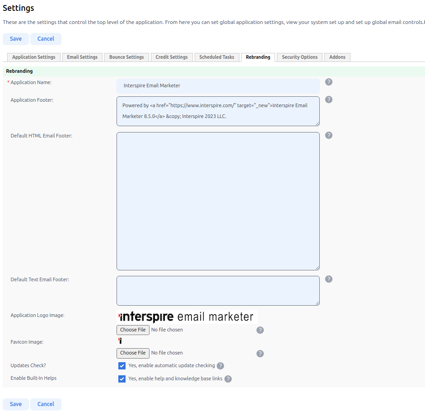Click the bottom Cancel button
Image resolution: width=425 pixels, height=416 pixels.
click(x=46, y=404)
